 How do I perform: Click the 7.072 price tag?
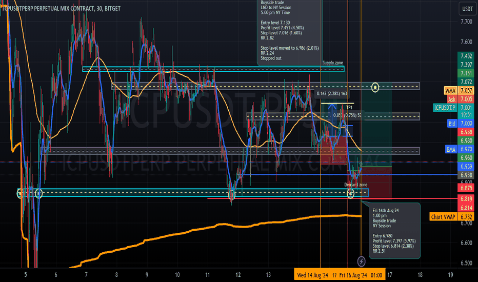pos(466,82)
